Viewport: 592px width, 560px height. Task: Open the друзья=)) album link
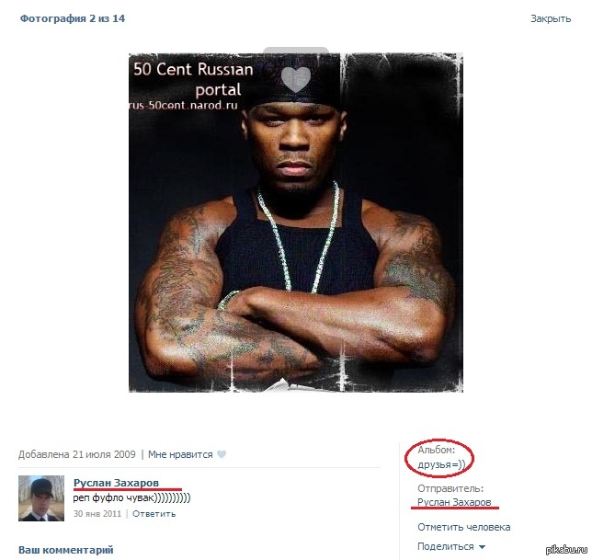coord(441,464)
